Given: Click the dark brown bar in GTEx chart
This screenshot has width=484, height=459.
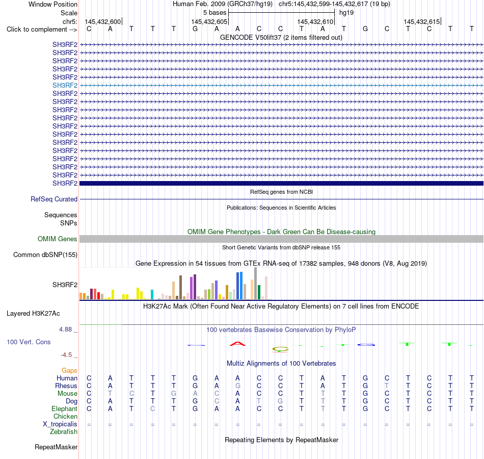Looking at the screenshot, I should tap(180, 288).
